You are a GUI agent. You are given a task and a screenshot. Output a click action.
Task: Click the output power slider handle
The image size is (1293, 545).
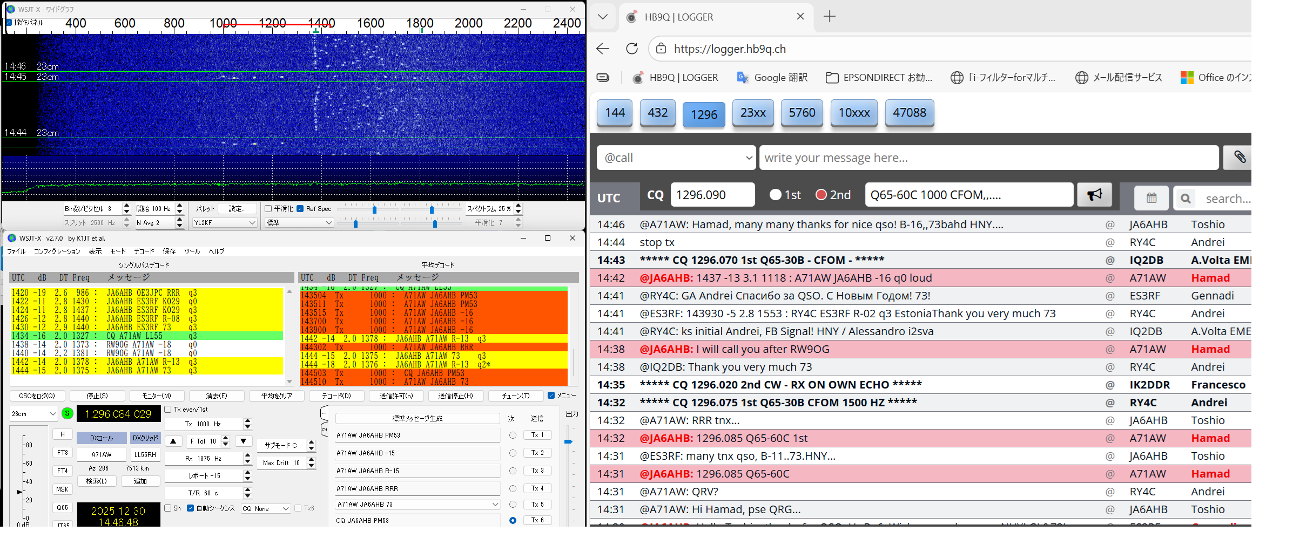tap(568, 442)
